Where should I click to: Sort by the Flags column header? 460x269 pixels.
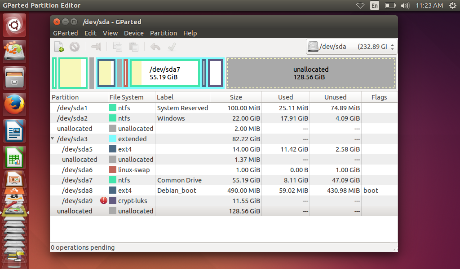(379, 97)
